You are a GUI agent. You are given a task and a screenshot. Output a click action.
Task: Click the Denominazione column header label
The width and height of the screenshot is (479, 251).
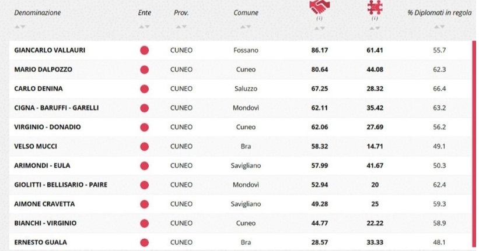[x=37, y=12]
